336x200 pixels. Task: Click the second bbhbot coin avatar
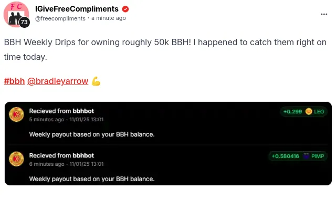pos(16,159)
